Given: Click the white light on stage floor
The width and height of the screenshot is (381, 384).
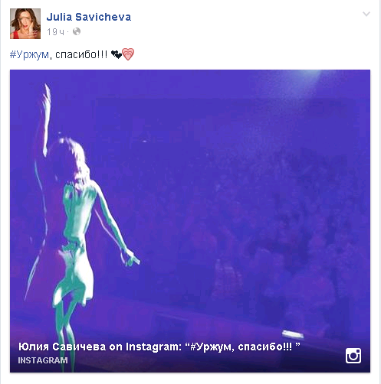Looking at the screenshot, I should tap(293, 334).
